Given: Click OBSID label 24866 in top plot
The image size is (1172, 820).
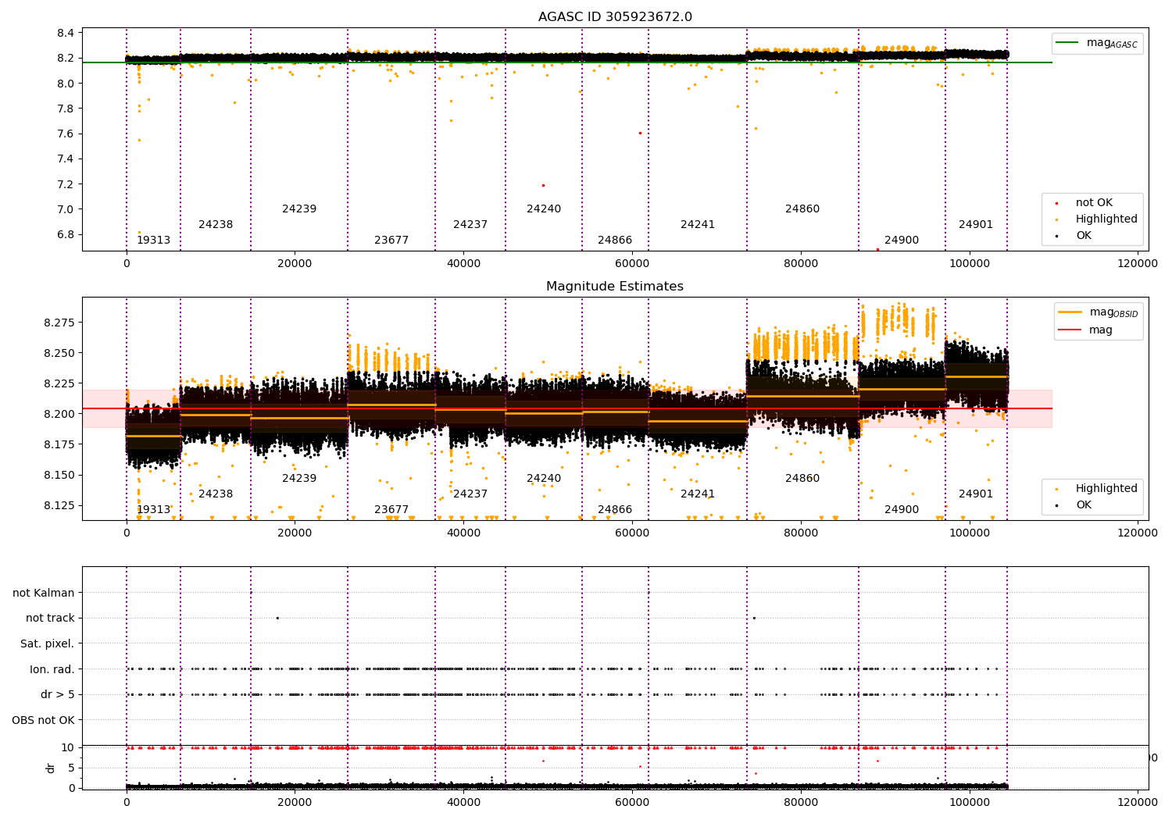Looking at the screenshot, I should pyautogui.click(x=615, y=241).
